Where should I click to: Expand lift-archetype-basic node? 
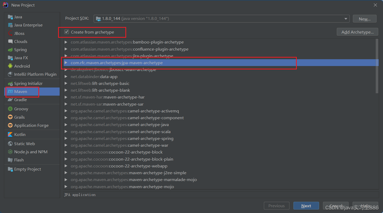(66, 83)
